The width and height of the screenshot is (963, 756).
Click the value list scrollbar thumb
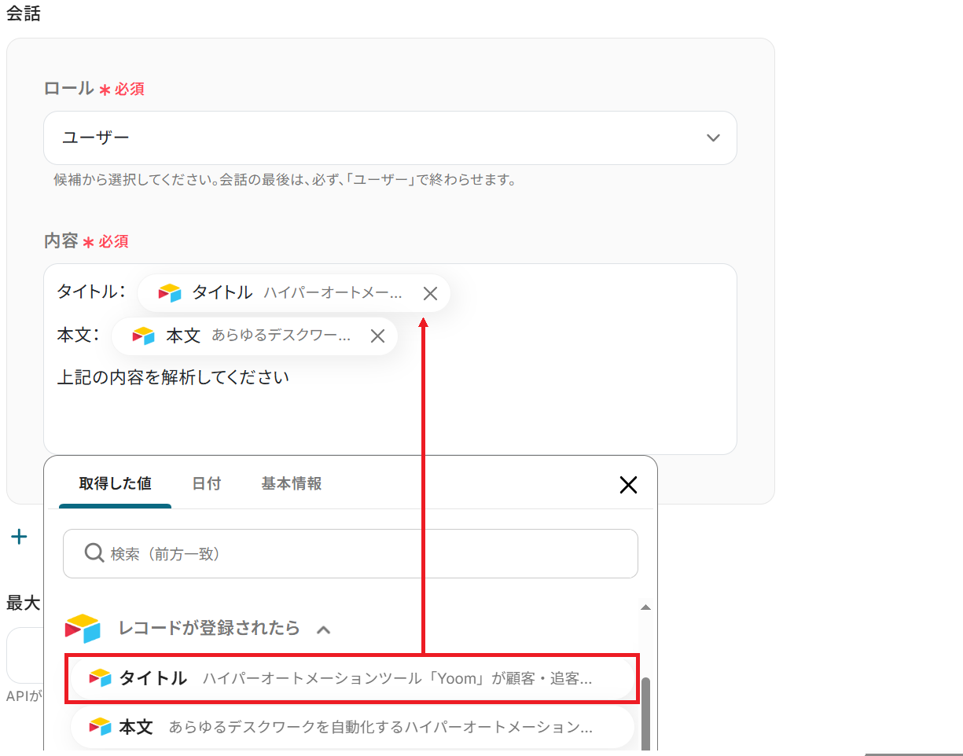[x=646, y=711]
